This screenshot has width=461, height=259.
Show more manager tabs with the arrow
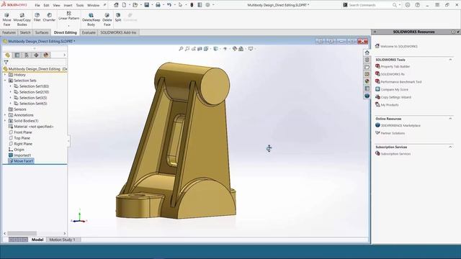[x=64, y=55]
